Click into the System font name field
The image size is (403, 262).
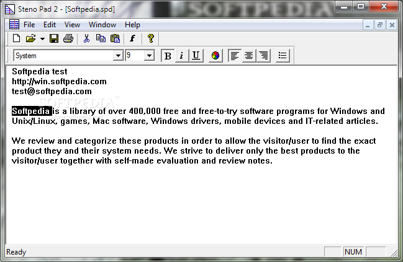point(63,55)
